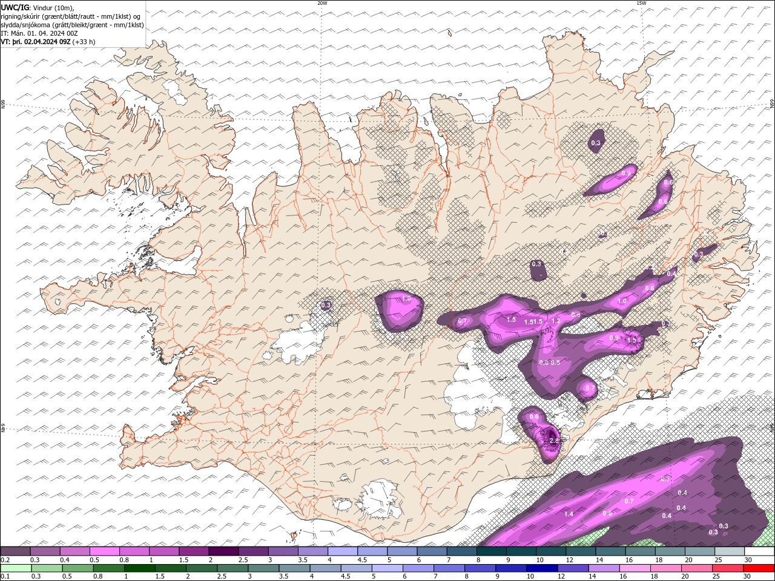This screenshot has height=581, width=775.
Task: Click the 20W longitude label at top
Action: tap(322, 3)
